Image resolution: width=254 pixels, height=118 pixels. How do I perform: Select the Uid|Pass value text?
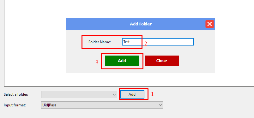coord(49,105)
